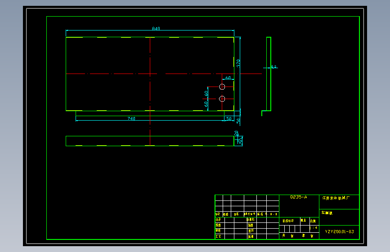Select the horizontal 60 dimension above the holes
Viewport: 390px width, 252px height.
click(x=228, y=78)
